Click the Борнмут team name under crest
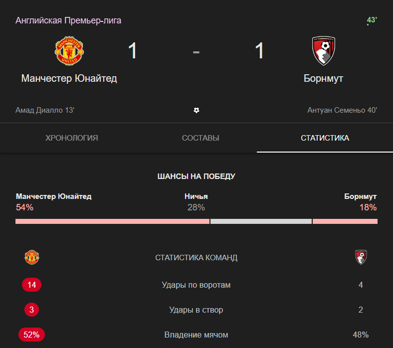Viewport: 393px width, 348px height. (323, 78)
